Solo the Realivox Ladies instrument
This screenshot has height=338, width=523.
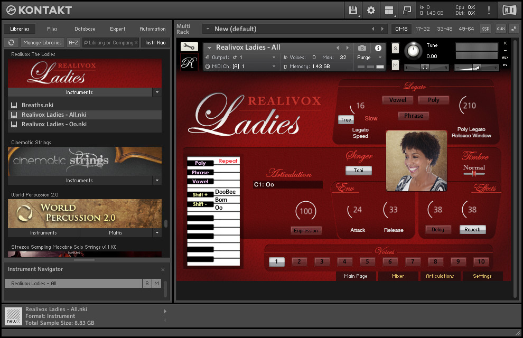click(x=395, y=49)
